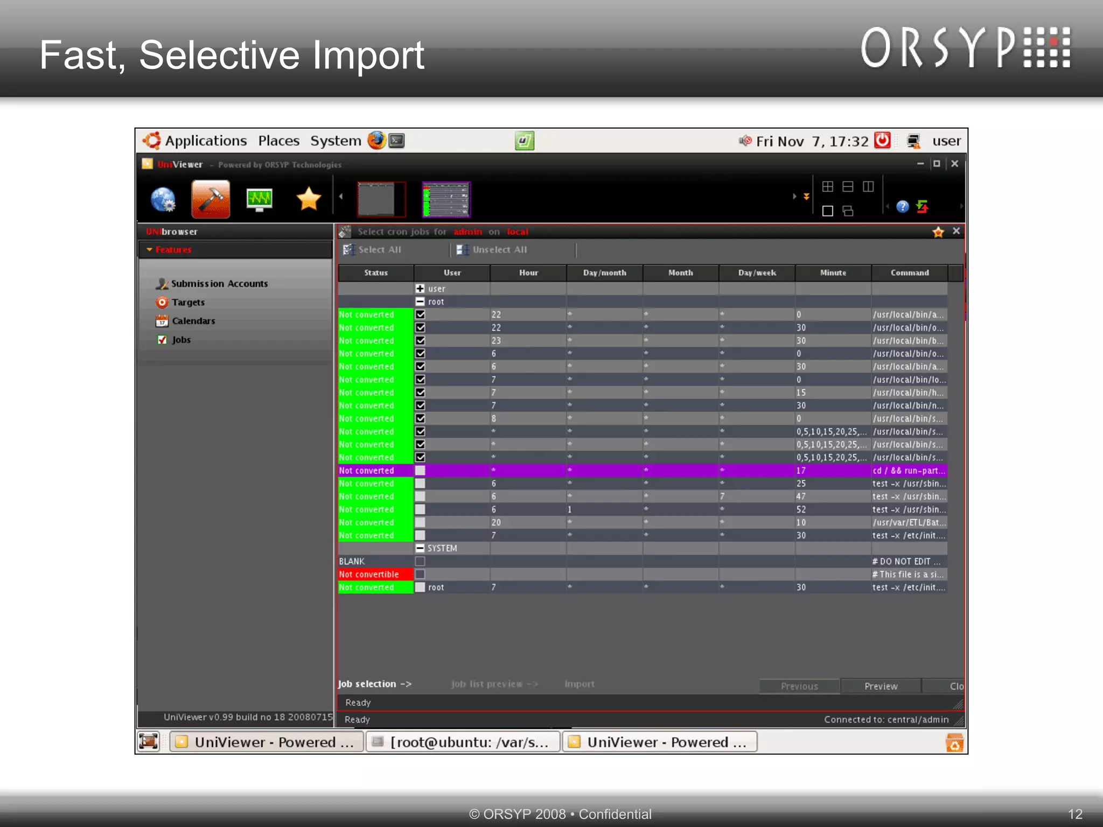Open the trash icon in bottom panel
The width and height of the screenshot is (1103, 827).
tap(954, 742)
